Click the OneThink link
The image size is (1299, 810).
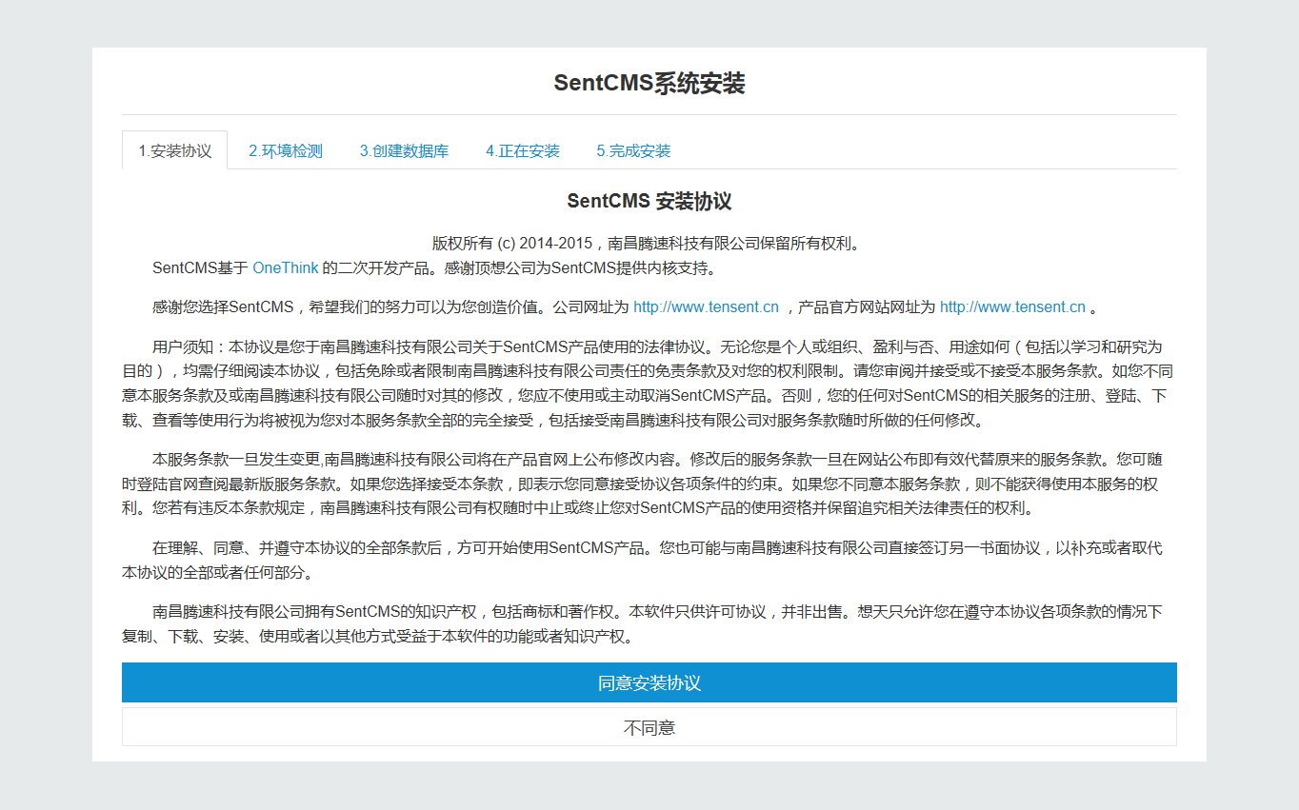286,268
